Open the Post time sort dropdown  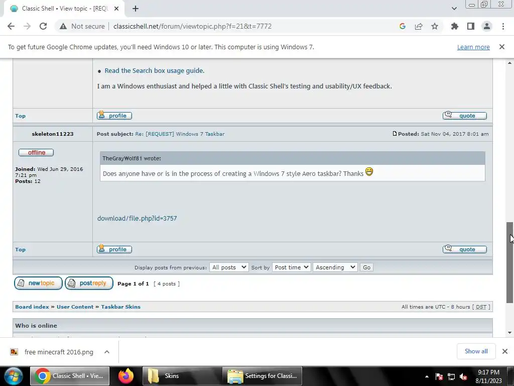click(x=291, y=267)
